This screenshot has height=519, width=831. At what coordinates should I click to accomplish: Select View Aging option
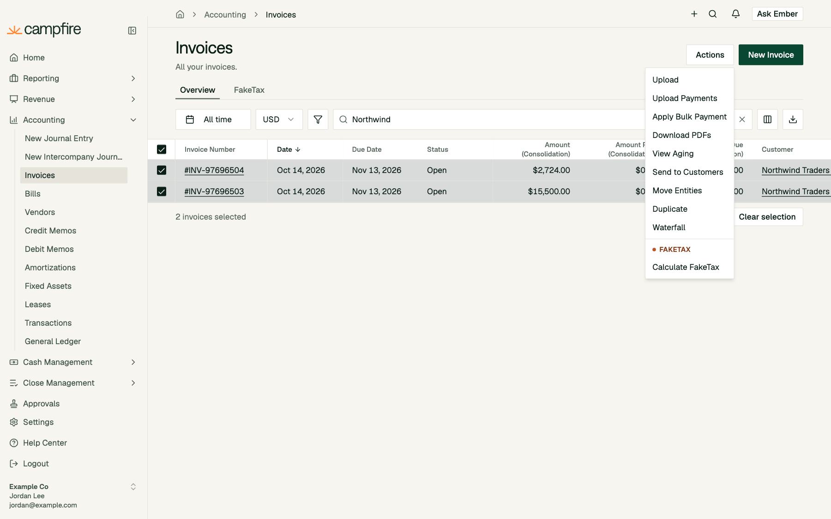(689, 154)
